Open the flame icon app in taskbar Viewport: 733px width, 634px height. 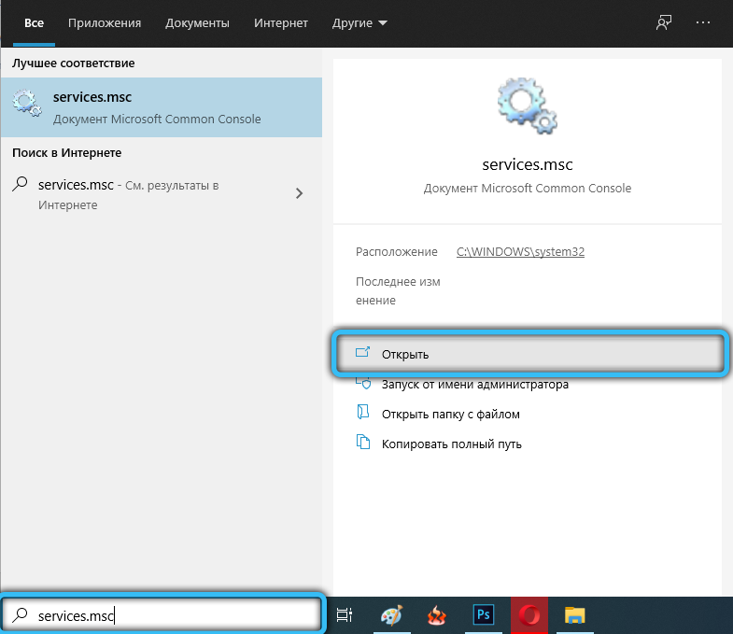437,615
